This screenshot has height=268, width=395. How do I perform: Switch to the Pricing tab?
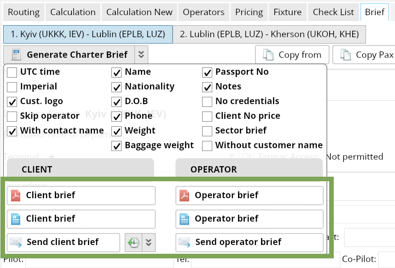[x=249, y=12]
